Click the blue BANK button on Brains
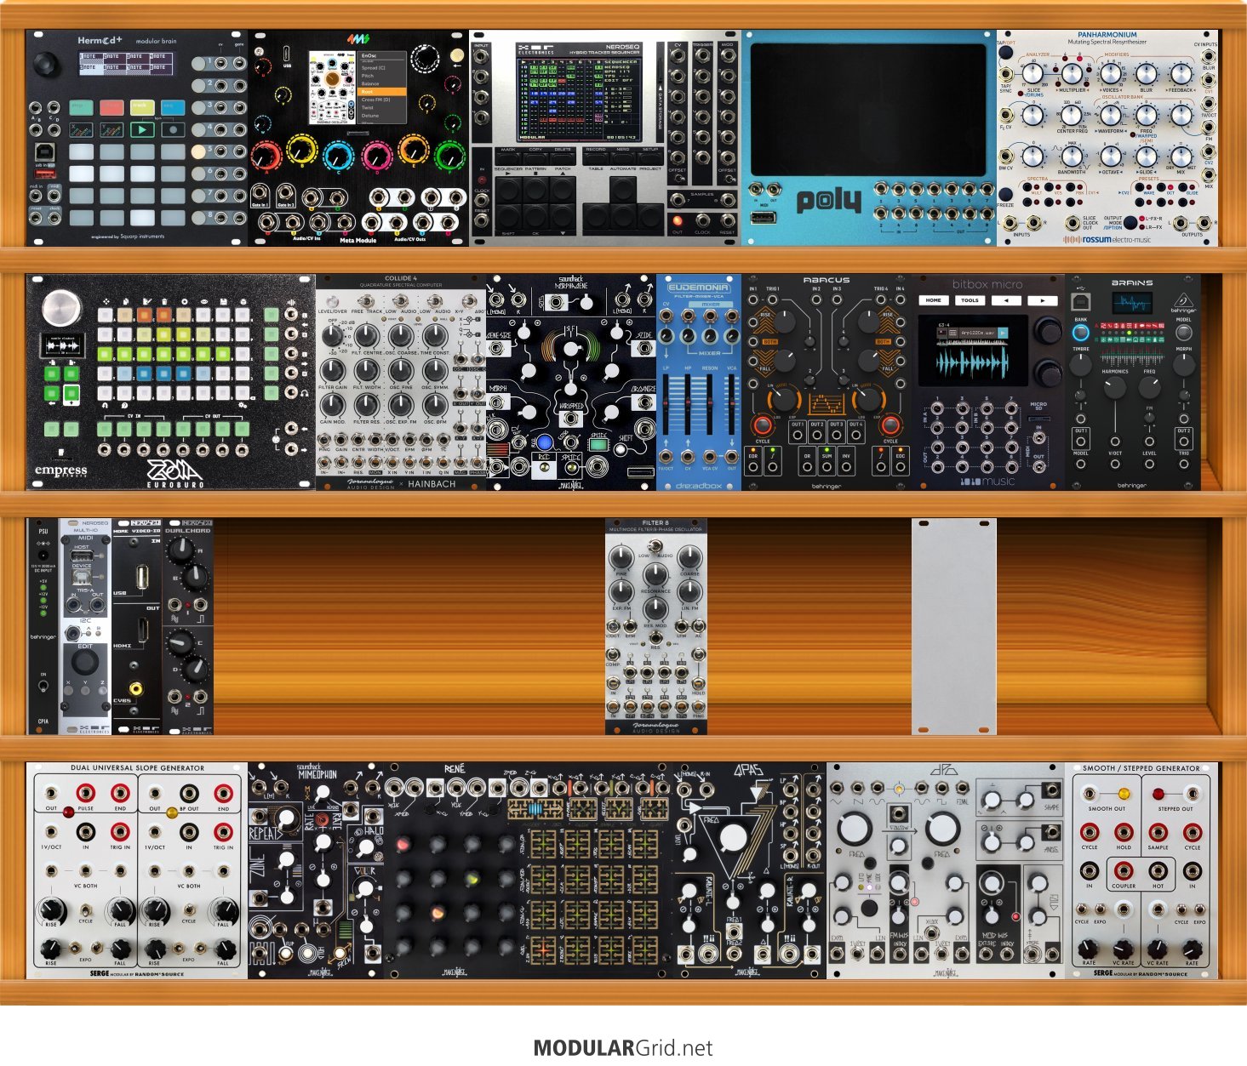Screen dimensions: 1247x1066 1080,332
